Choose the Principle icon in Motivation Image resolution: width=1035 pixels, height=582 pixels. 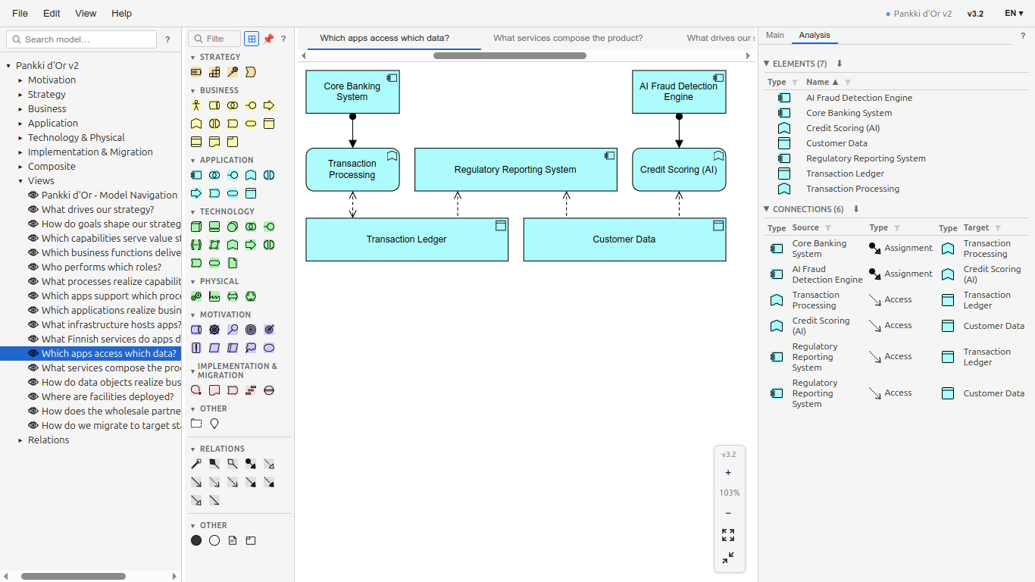[196, 348]
